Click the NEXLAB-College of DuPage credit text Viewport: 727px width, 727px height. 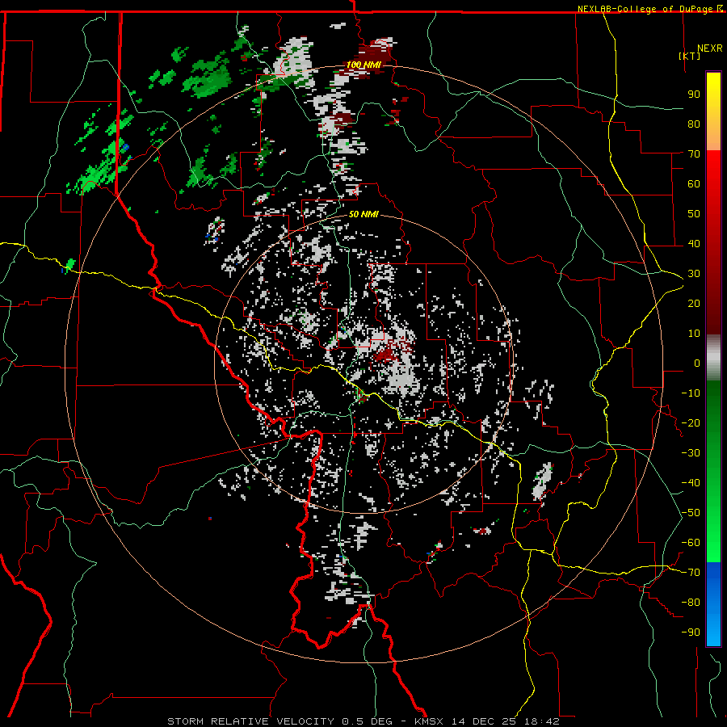coord(646,9)
